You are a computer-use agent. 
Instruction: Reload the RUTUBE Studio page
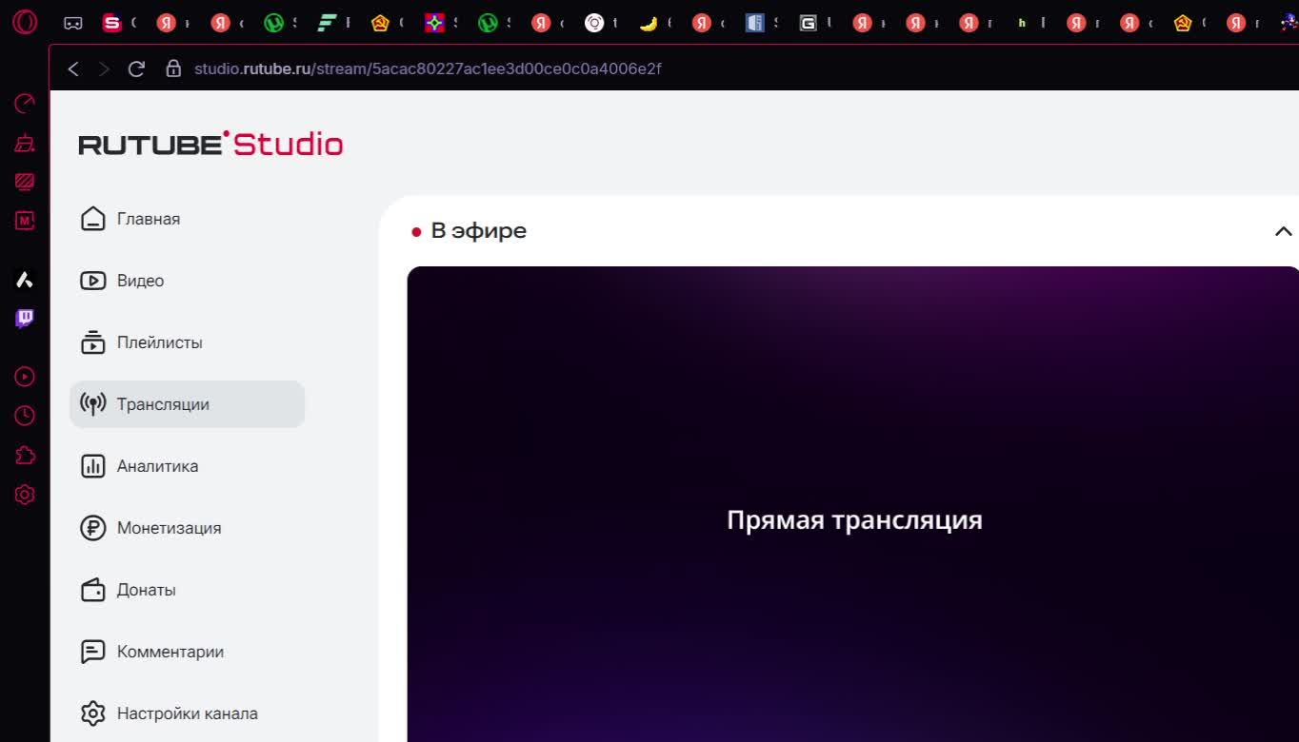point(136,68)
